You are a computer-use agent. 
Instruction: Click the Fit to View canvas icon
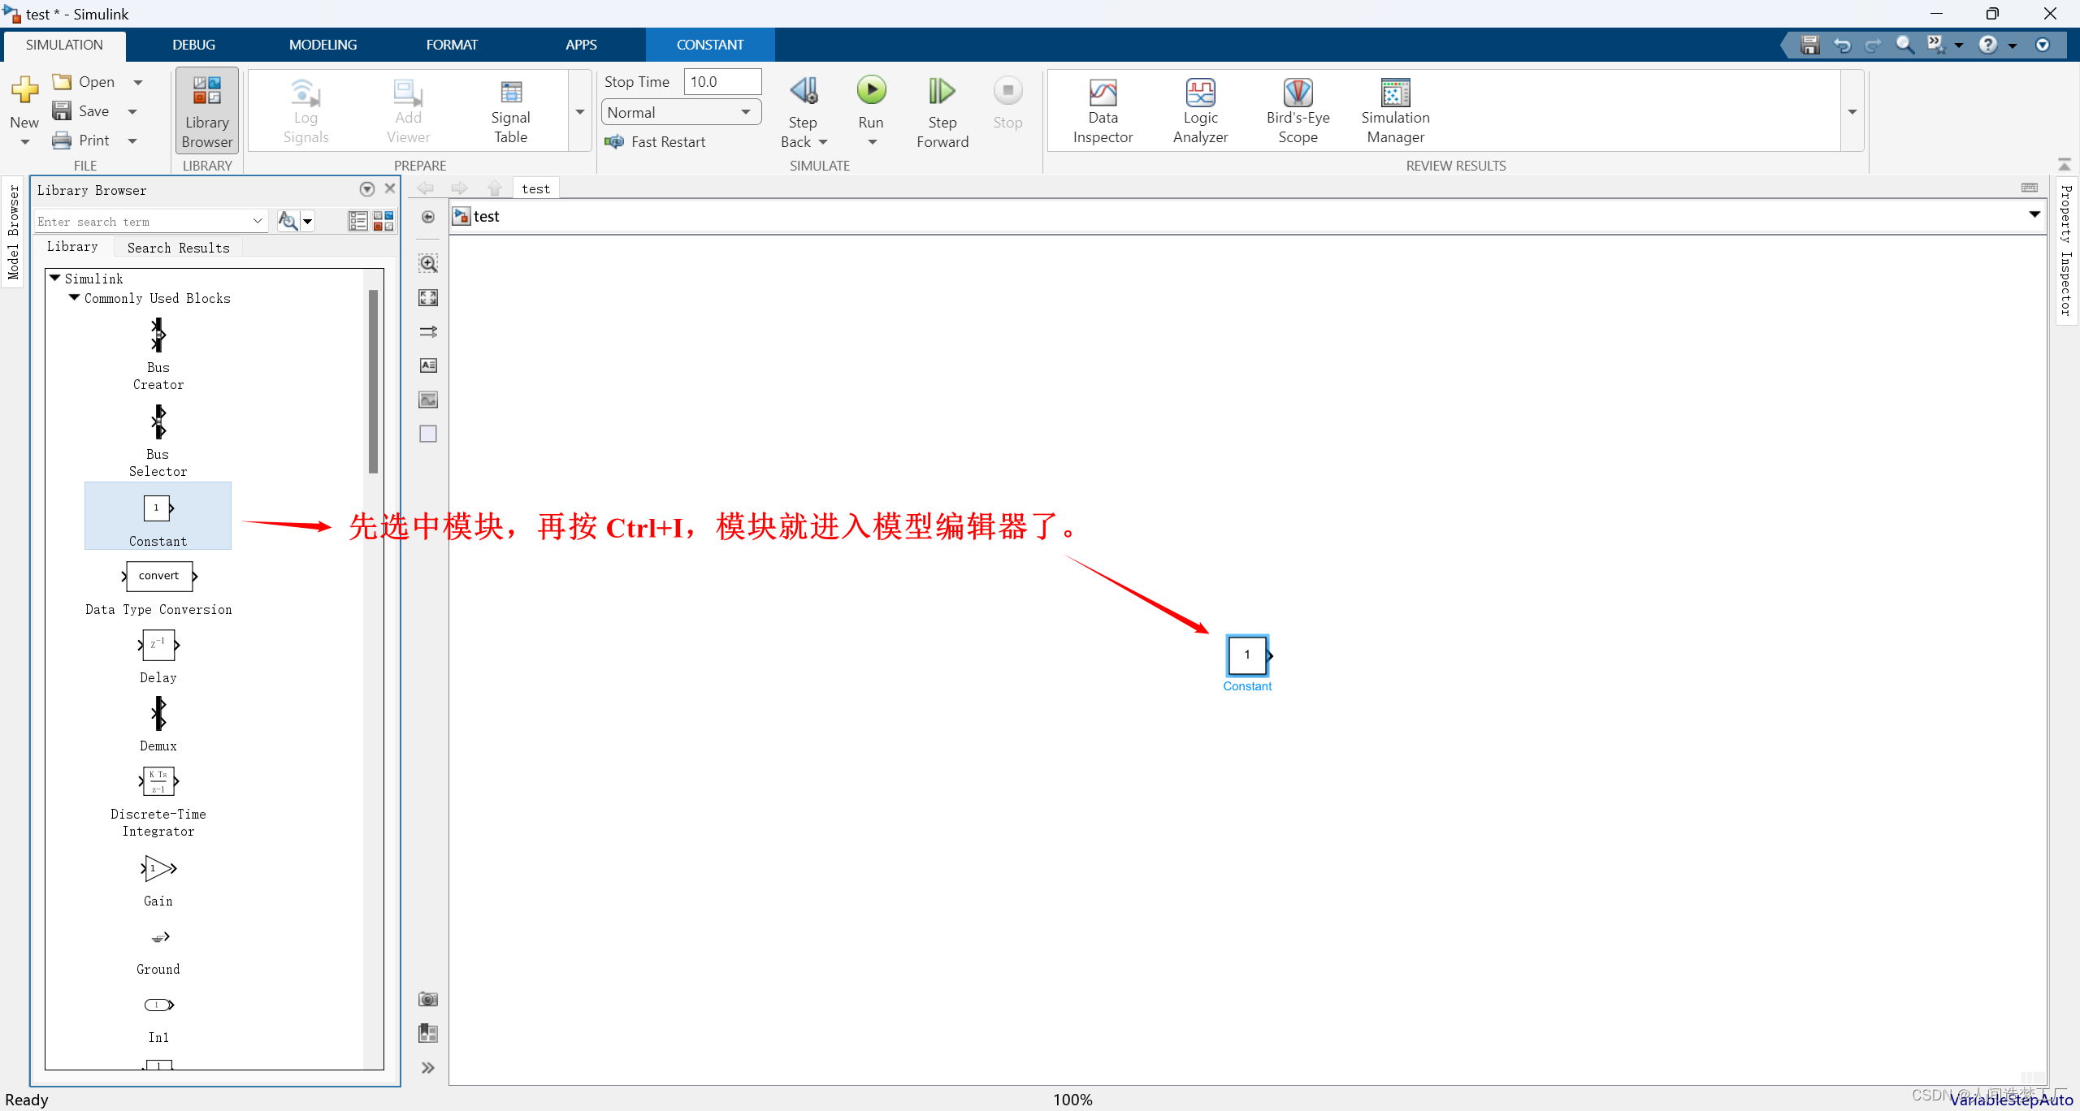click(x=428, y=297)
